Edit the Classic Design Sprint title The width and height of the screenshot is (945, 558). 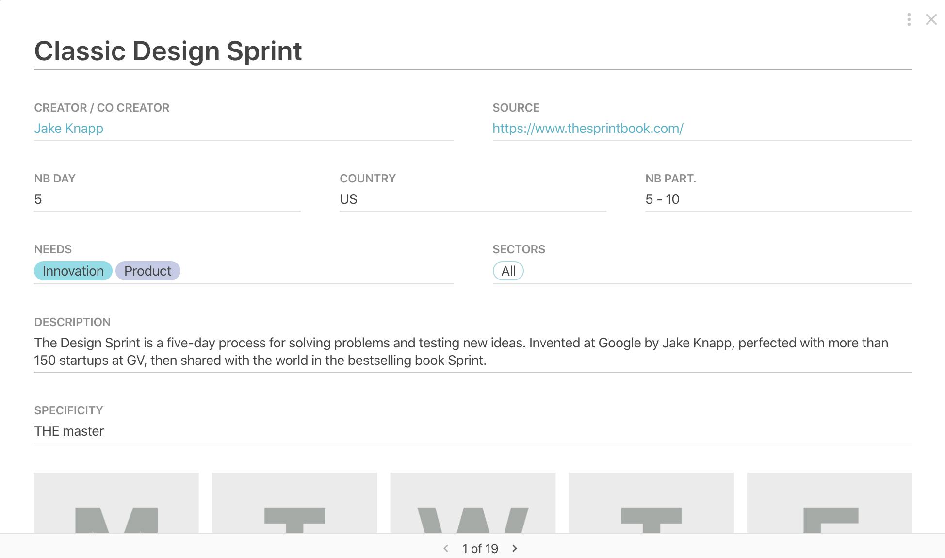(168, 51)
